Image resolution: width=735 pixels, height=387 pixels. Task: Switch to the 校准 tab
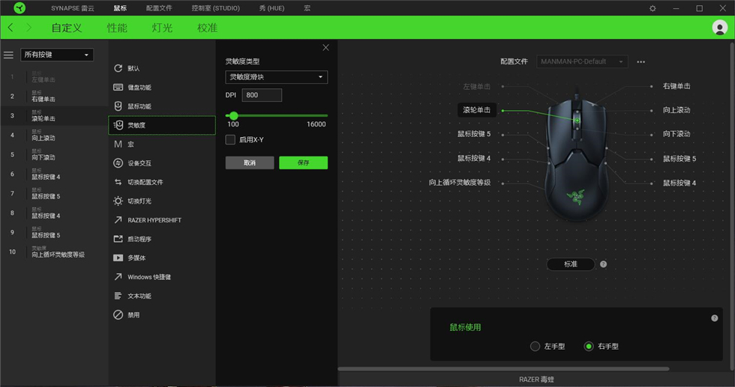[207, 28]
